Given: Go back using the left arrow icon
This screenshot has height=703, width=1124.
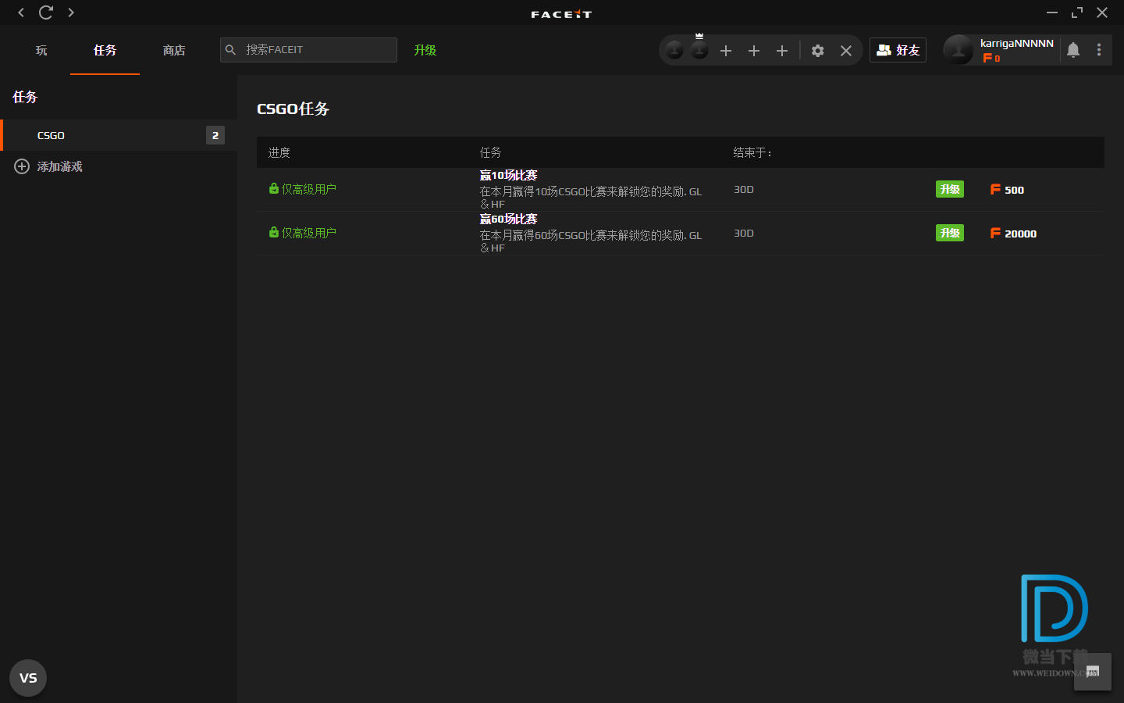Looking at the screenshot, I should [x=21, y=12].
